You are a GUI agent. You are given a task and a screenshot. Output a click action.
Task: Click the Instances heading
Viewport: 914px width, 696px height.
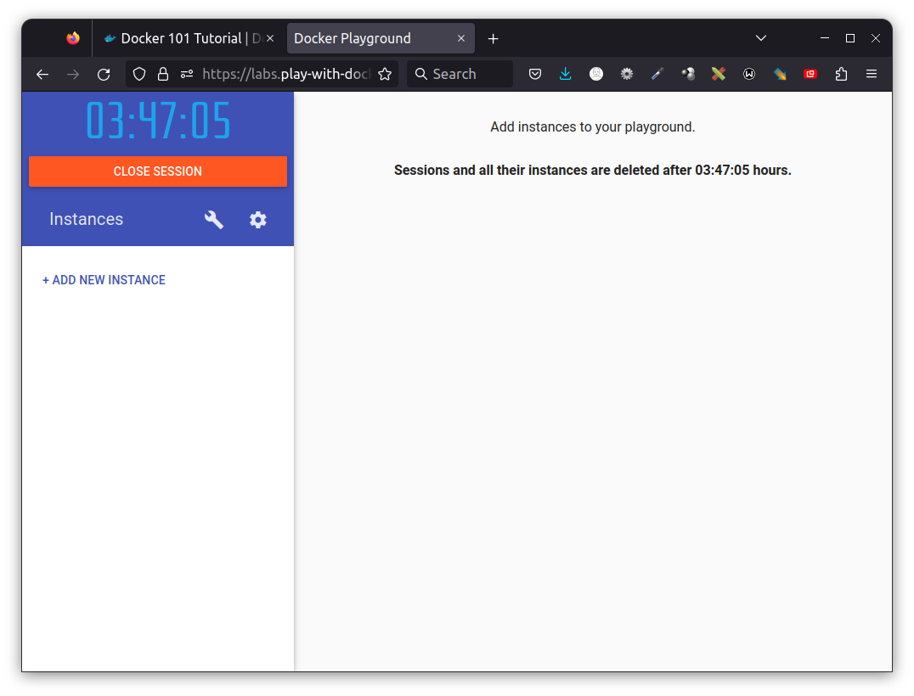[x=87, y=219]
